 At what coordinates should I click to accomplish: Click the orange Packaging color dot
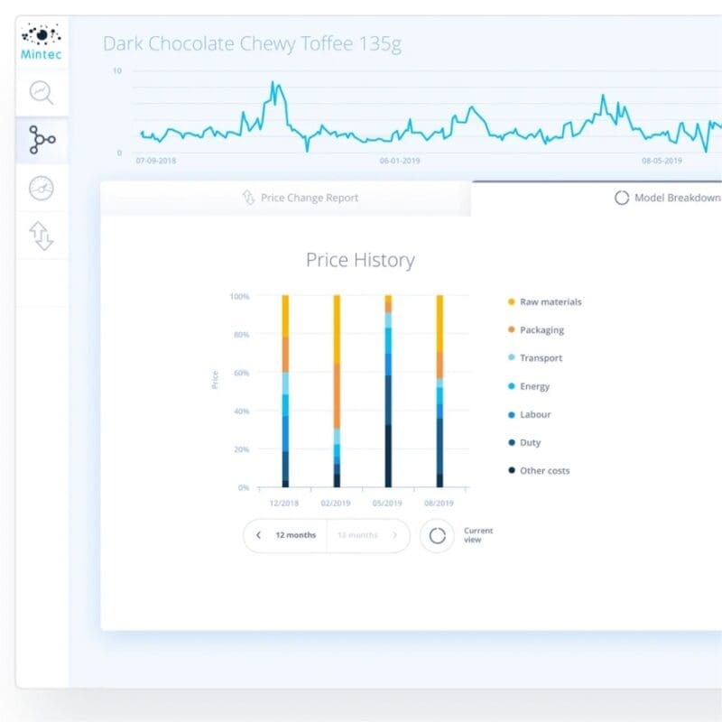coord(511,329)
